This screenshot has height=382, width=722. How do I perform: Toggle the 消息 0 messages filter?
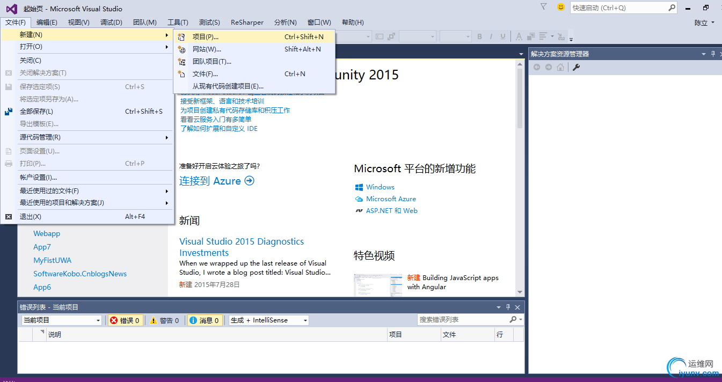204,320
